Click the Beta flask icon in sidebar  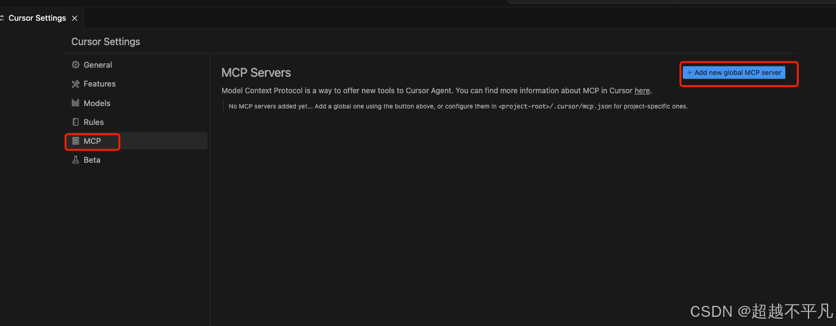click(x=76, y=160)
